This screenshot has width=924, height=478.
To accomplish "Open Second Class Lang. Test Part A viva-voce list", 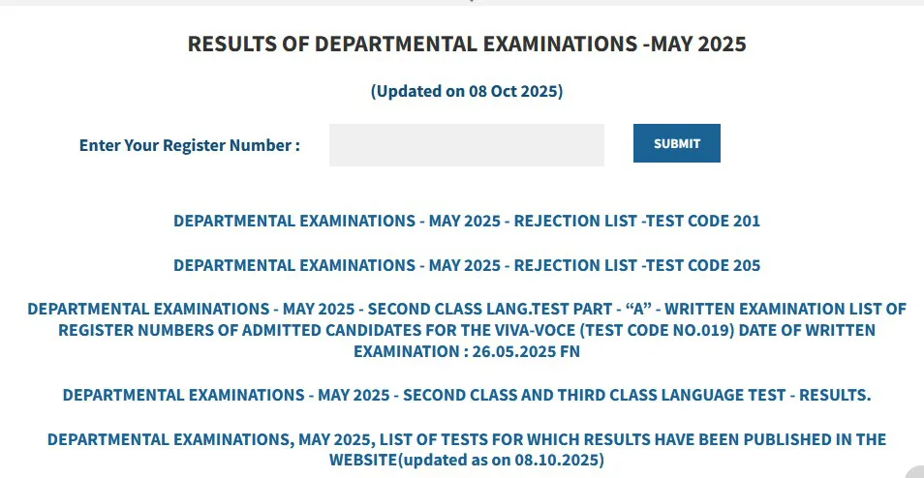I will tap(466, 331).
